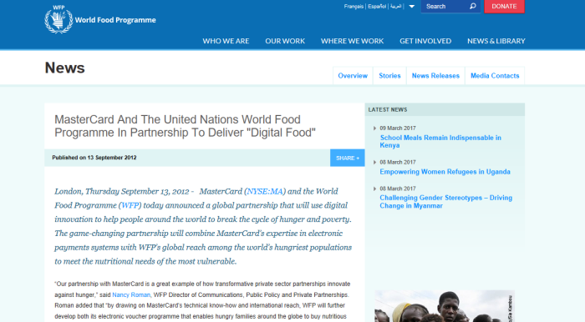
Task: Switch language to Français
Action: point(354,7)
